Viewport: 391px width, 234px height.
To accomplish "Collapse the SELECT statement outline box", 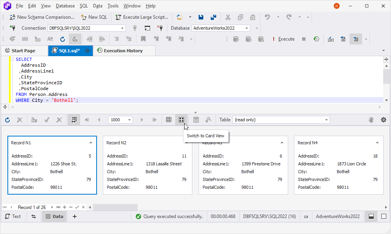I will tap(12, 59).
